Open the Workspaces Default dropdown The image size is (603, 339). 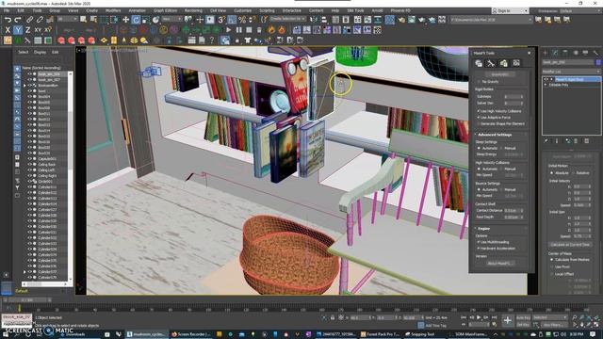[579, 10]
